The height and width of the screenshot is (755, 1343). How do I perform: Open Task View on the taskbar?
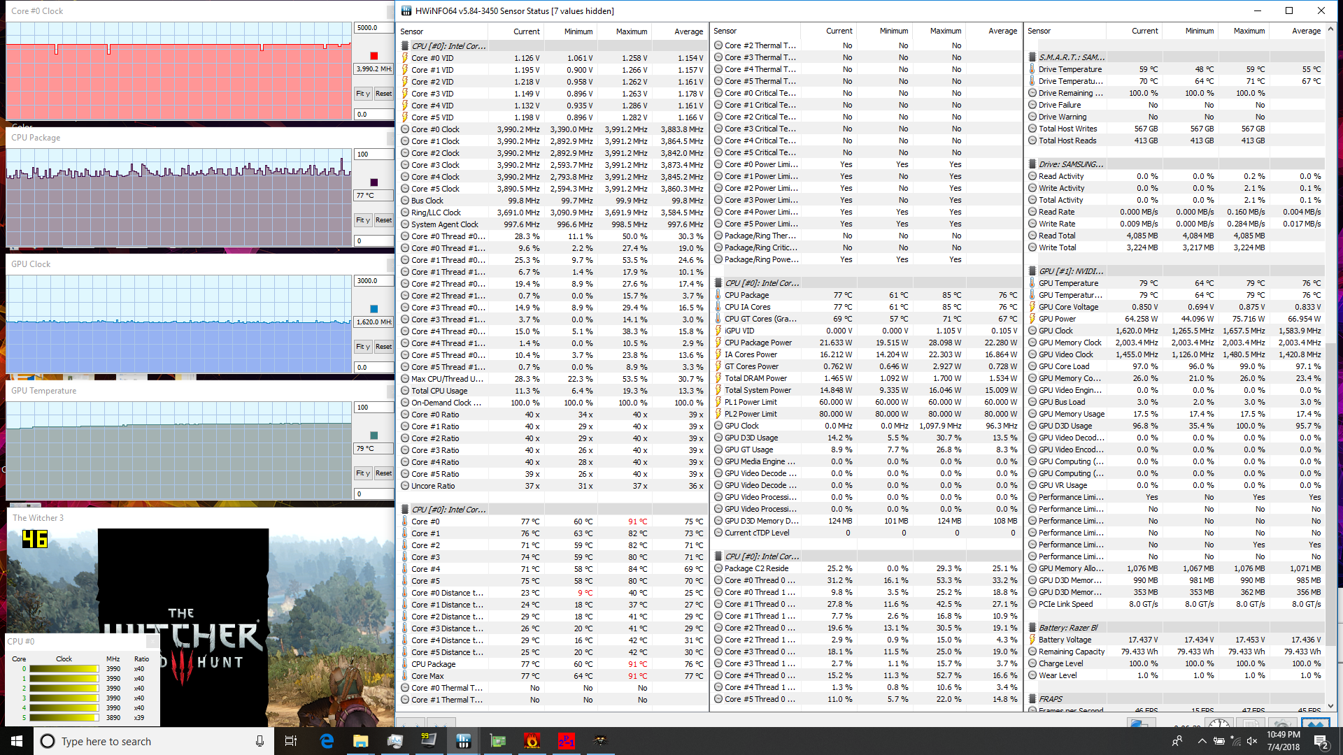(x=292, y=741)
